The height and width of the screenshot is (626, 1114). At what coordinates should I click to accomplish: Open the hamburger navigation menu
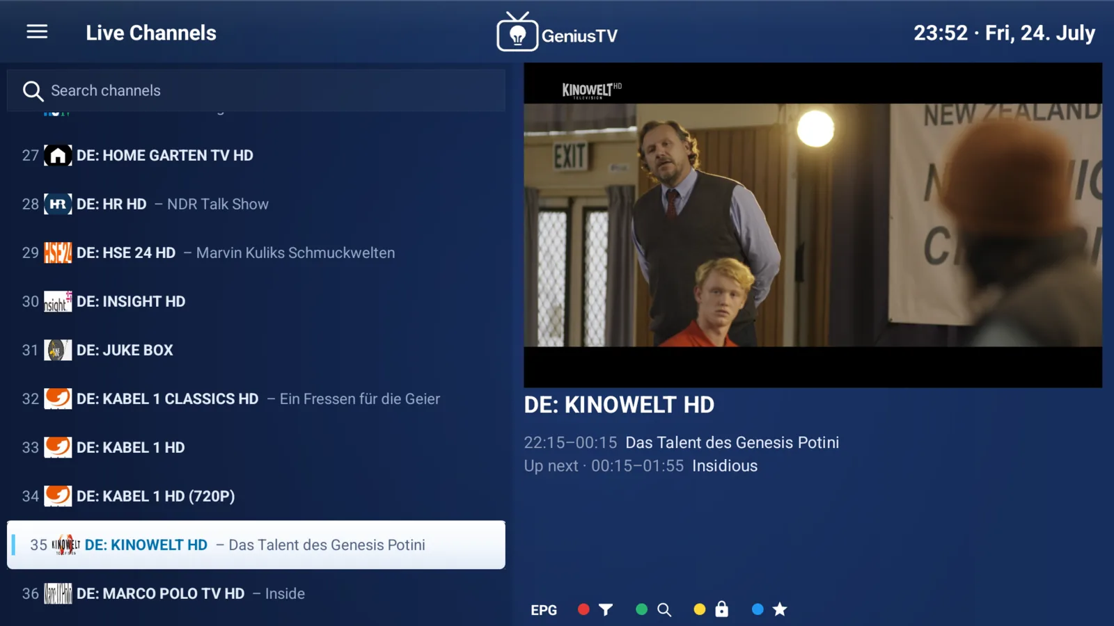click(37, 32)
